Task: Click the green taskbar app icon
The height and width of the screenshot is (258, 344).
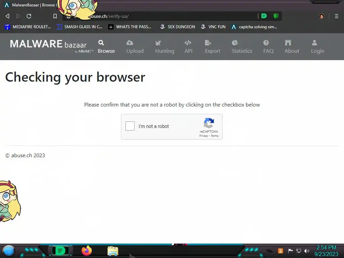Action: [x=60, y=251]
